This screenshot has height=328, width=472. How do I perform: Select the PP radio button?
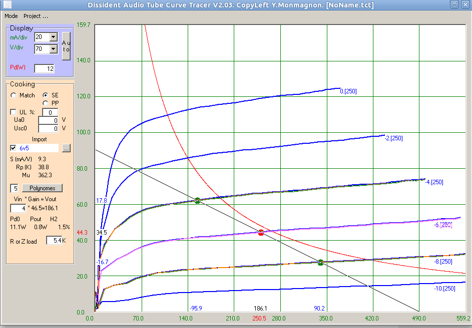[x=46, y=103]
